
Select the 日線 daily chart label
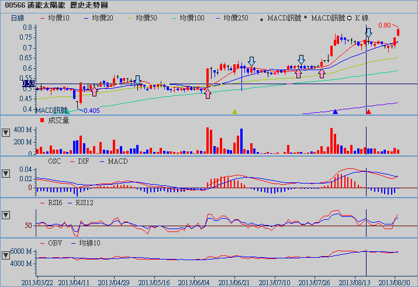tap(19, 18)
